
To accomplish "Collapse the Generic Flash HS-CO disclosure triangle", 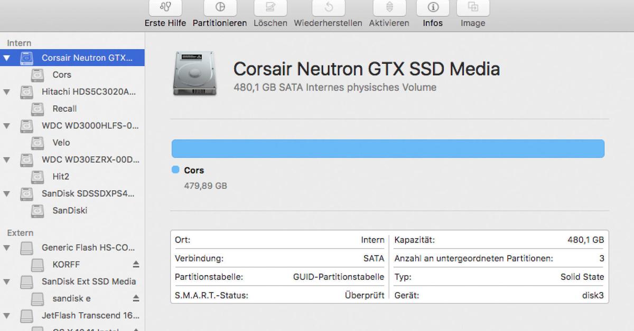I will 6,248.
